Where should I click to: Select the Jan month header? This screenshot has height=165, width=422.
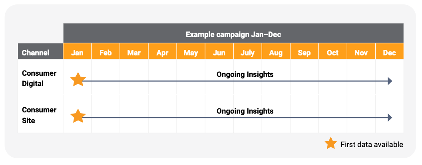(77, 53)
